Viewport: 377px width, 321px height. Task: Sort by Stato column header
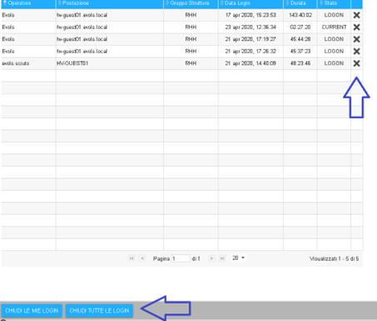[334, 3]
